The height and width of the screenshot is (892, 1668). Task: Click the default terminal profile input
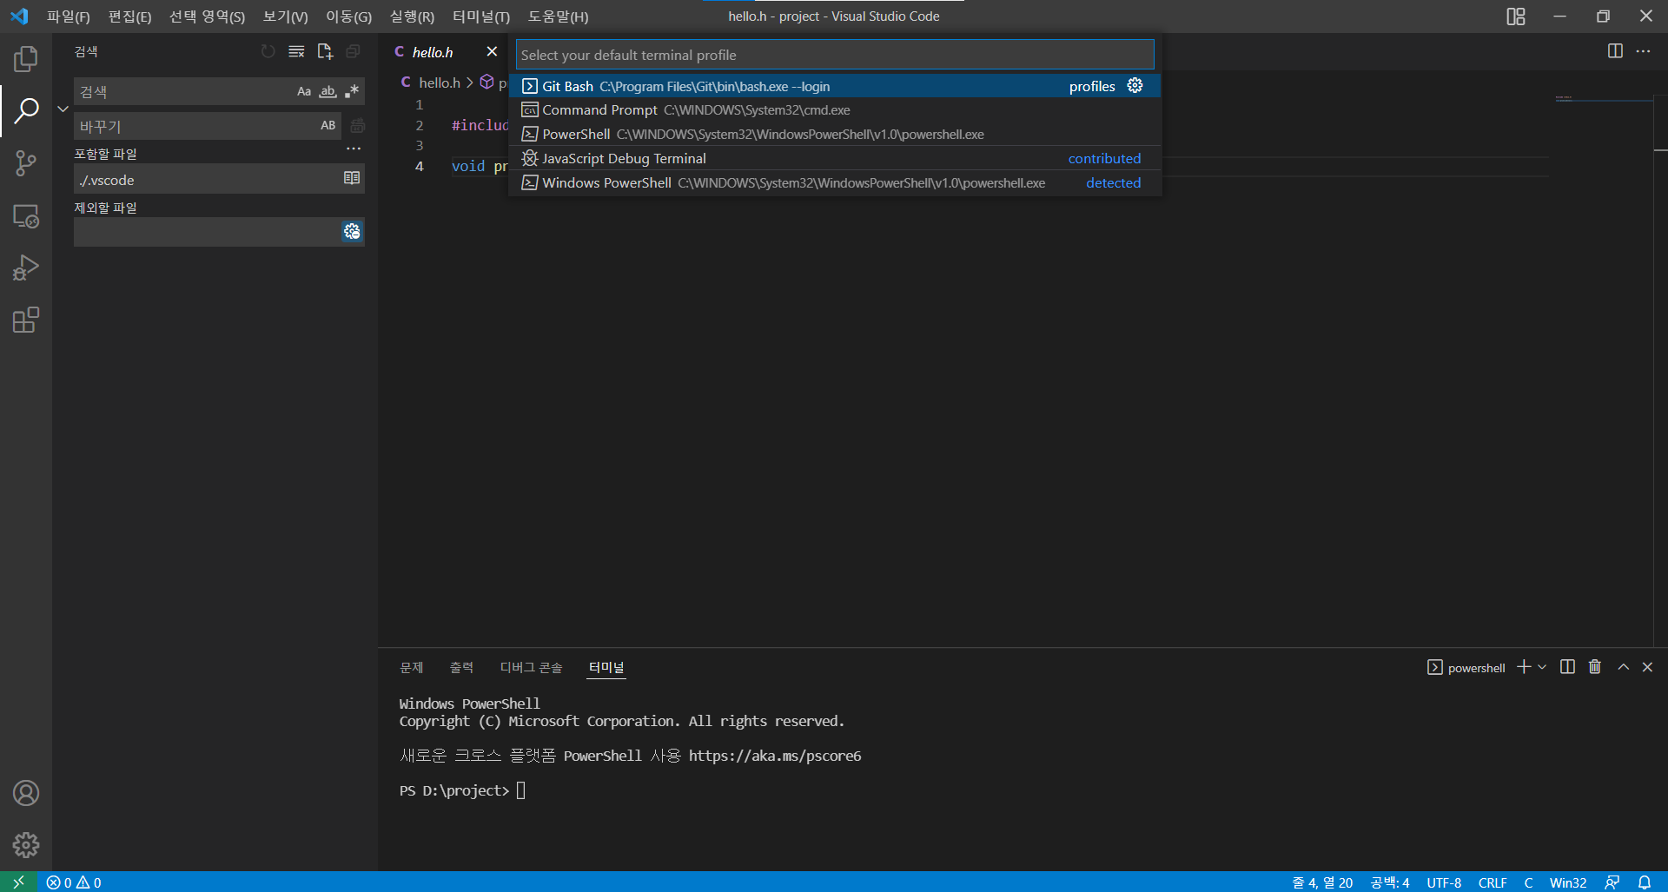tap(835, 55)
